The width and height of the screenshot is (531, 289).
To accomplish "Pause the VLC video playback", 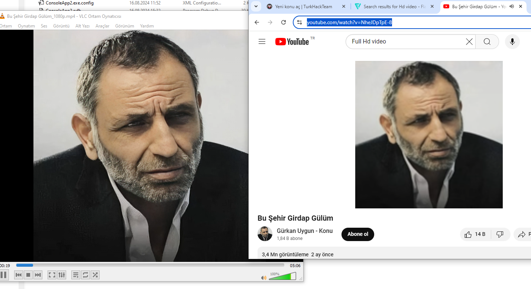I will click(3, 275).
